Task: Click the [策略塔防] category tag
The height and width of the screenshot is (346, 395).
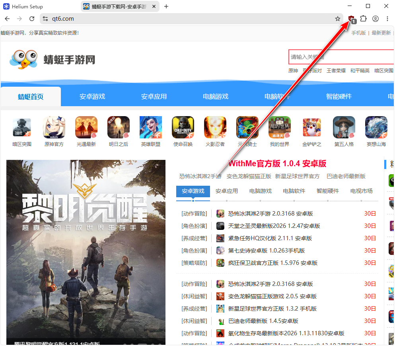Action: point(194,263)
